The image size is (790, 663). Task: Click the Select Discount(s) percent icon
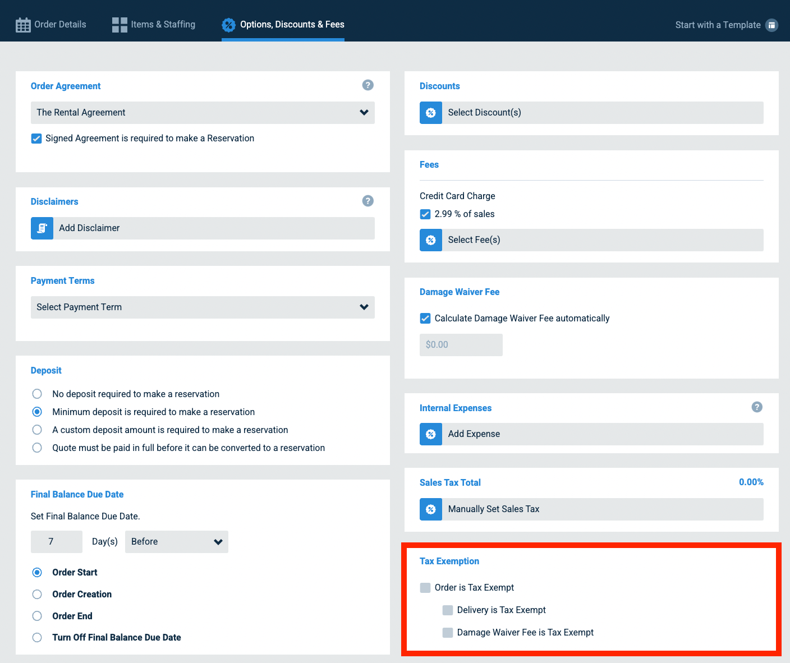point(431,113)
